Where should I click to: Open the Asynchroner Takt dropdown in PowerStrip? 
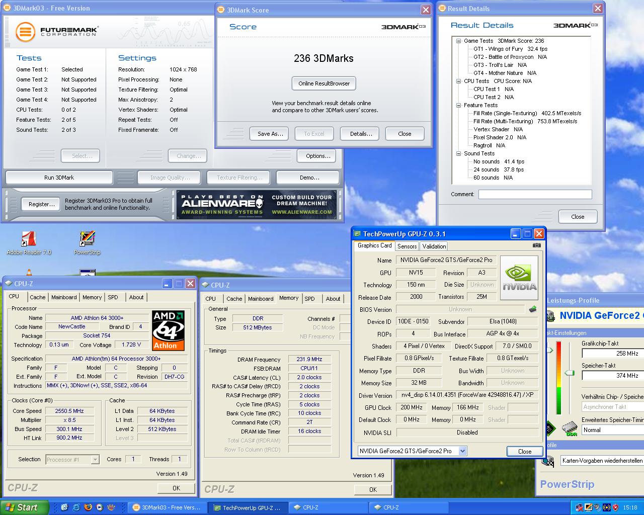(x=613, y=407)
